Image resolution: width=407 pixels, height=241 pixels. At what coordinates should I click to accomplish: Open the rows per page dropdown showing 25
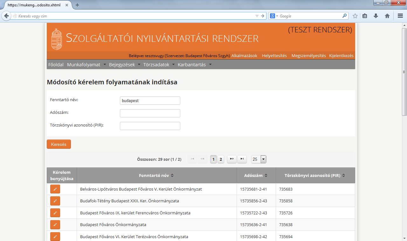[x=259, y=159]
